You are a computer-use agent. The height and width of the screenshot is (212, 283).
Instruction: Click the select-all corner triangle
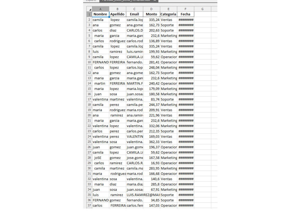point(89,9)
